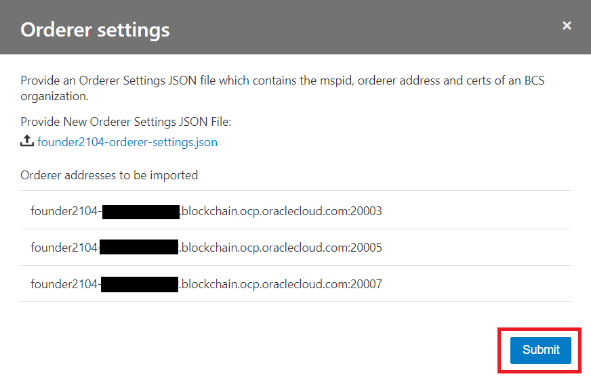591x387 pixels.
Task: Open the founder2104-orderer-settings.json file link
Action: pos(127,142)
